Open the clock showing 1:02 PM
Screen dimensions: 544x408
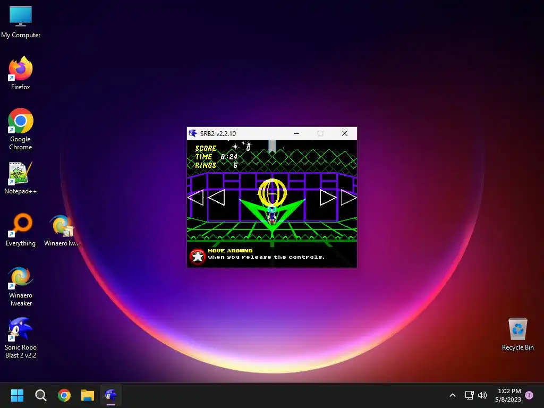click(x=508, y=395)
